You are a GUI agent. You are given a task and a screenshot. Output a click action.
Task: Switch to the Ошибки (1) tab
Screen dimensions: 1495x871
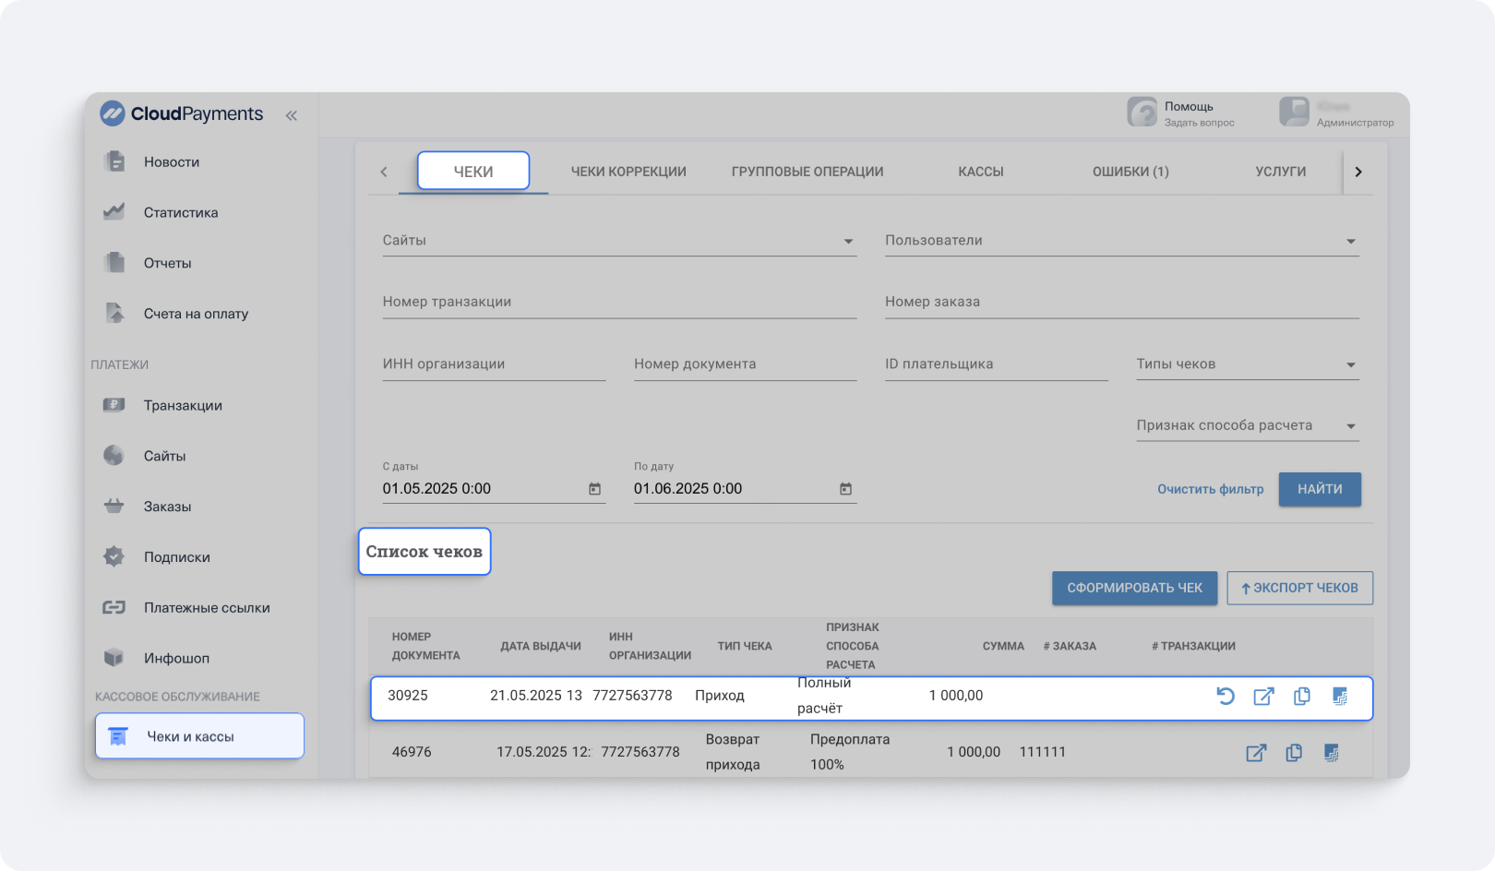[x=1130, y=172]
